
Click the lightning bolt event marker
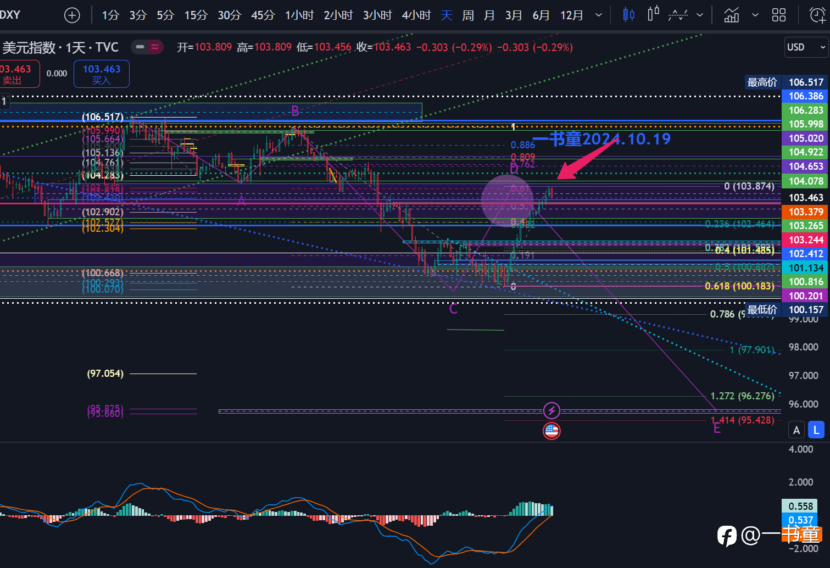coord(552,410)
